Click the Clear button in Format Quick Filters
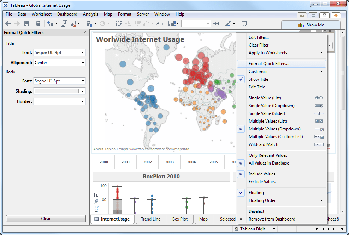The height and width of the screenshot is (235, 349). 46,218
